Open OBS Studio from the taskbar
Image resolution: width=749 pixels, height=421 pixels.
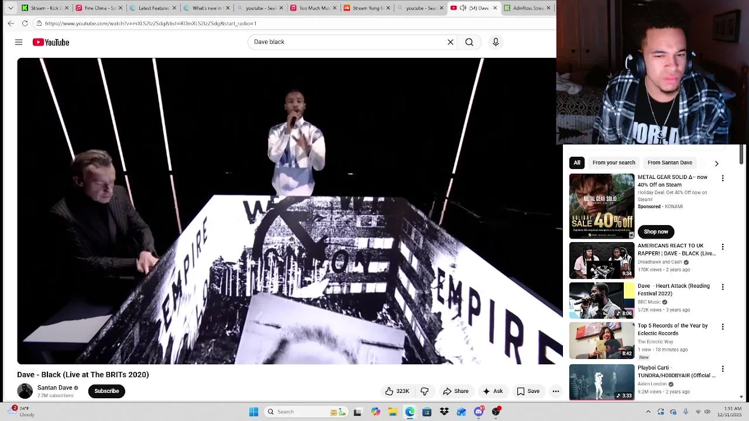click(x=496, y=412)
